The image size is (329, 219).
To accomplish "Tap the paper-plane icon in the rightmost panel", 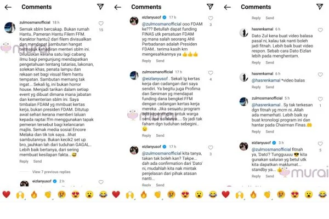I will click(x=320, y=7).
